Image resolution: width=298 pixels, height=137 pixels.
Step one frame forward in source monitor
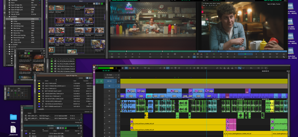point(133,54)
